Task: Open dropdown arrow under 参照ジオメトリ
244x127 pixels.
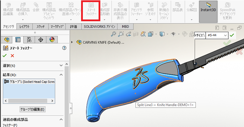Action: tap(150, 20)
